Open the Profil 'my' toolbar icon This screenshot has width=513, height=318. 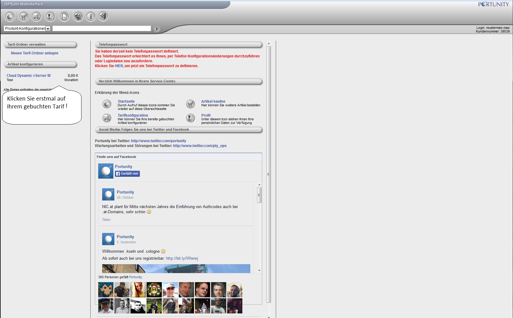[50, 16]
